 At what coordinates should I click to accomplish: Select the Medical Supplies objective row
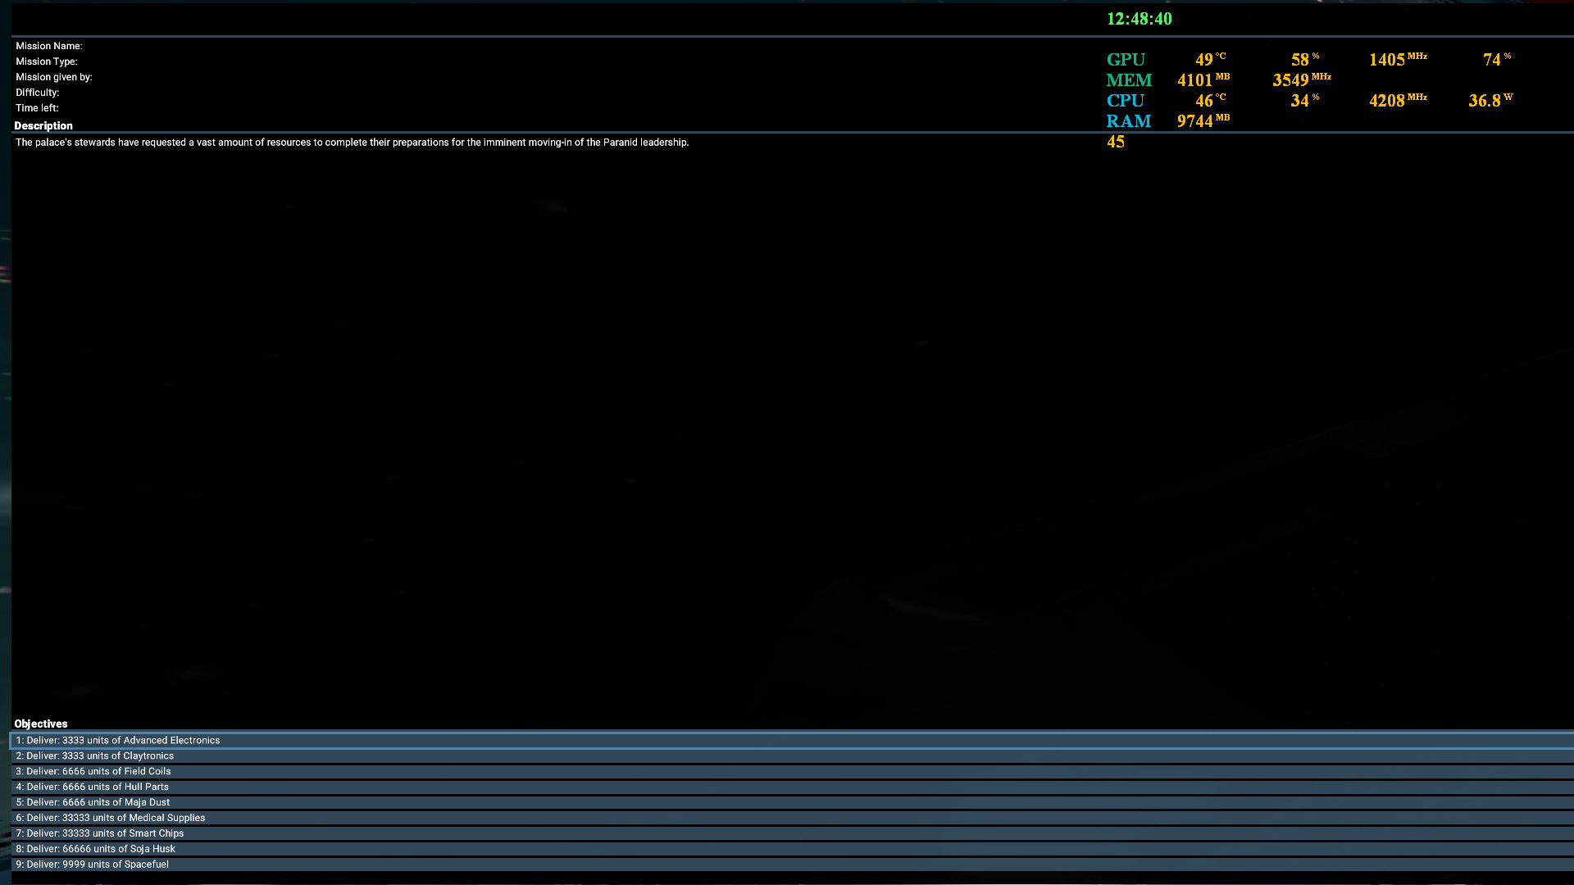(x=111, y=818)
